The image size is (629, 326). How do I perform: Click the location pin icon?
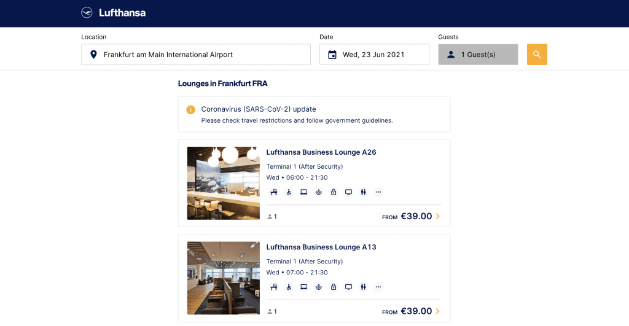93,55
